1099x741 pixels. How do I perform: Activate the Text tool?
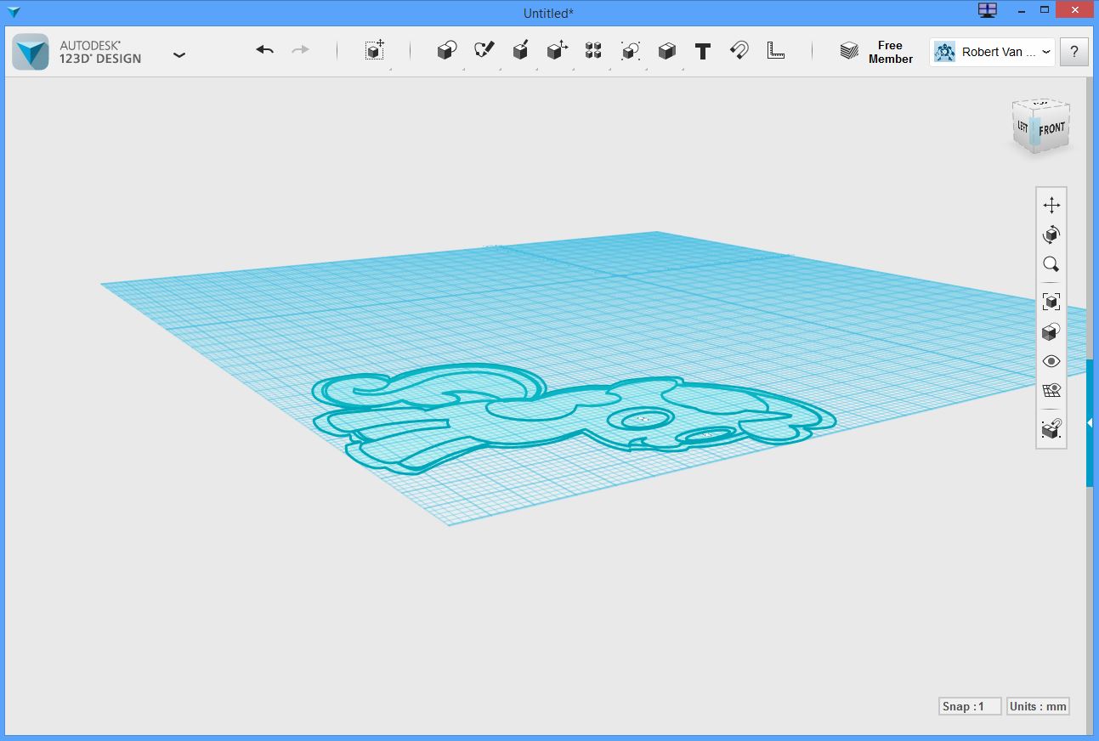point(703,51)
